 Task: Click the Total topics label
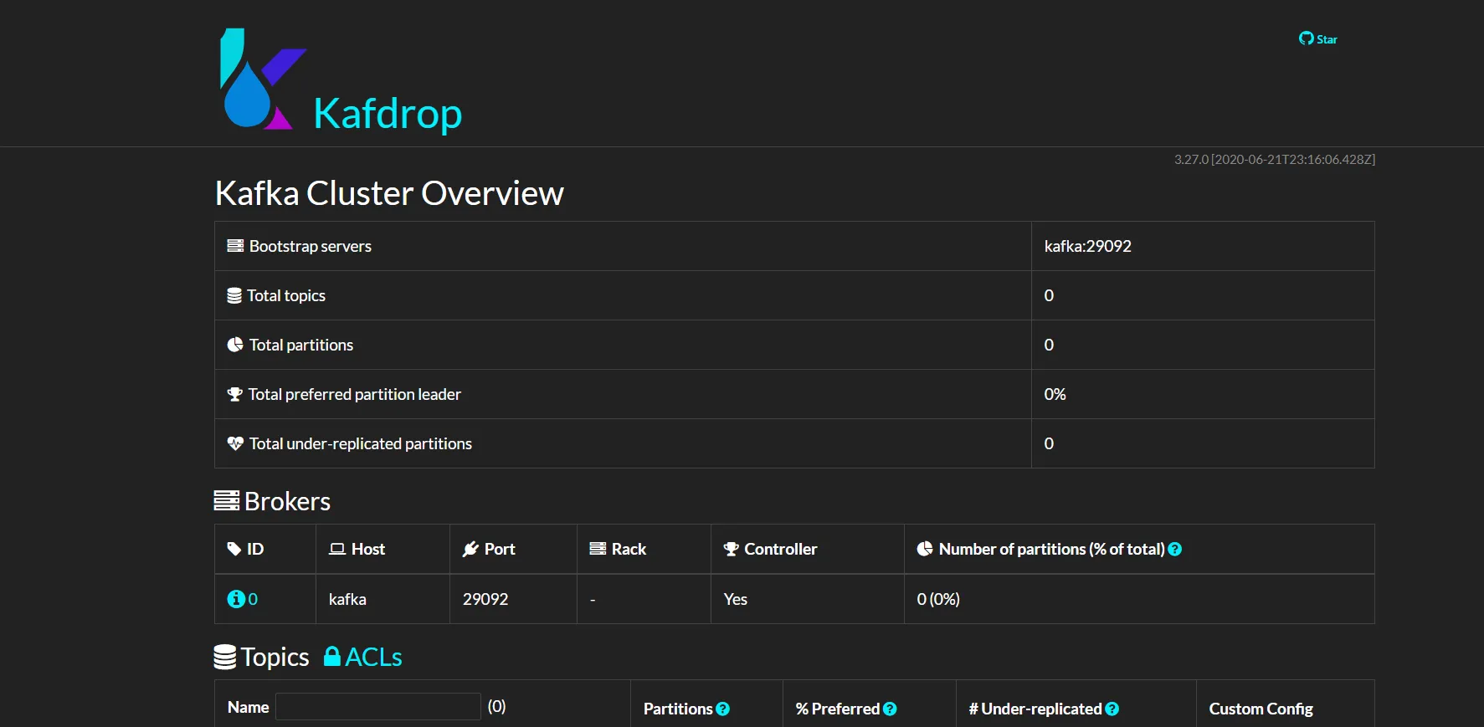point(286,295)
